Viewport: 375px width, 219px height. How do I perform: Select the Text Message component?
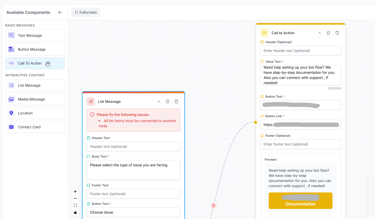35,35
